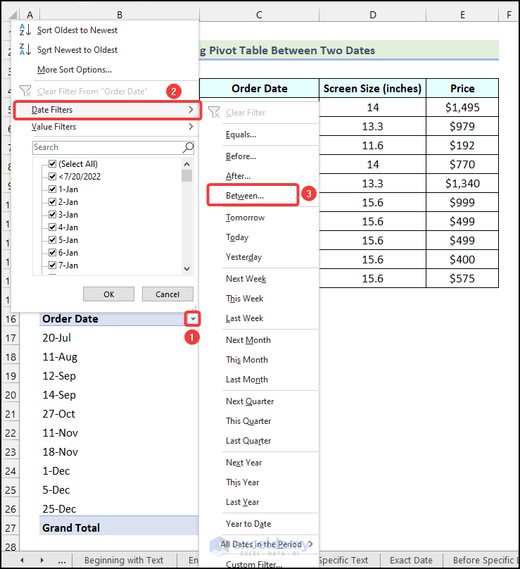Switch to Beginning with Text sheet tab

[x=124, y=561]
